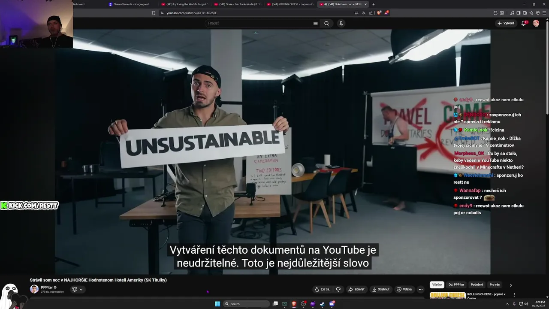Switch to Drake - Fair Trade tab
This screenshot has width=549, height=309.
point(237,4)
